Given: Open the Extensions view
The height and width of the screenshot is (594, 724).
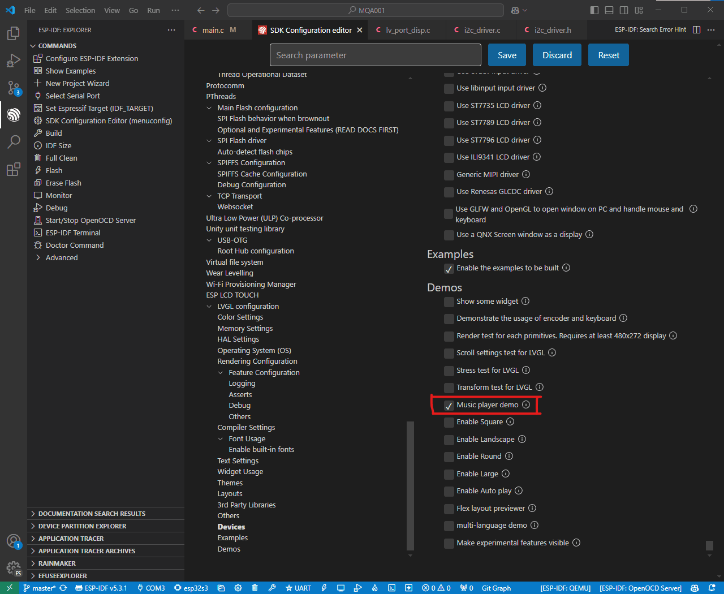Looking at the screenshot, I should point(14,169).
